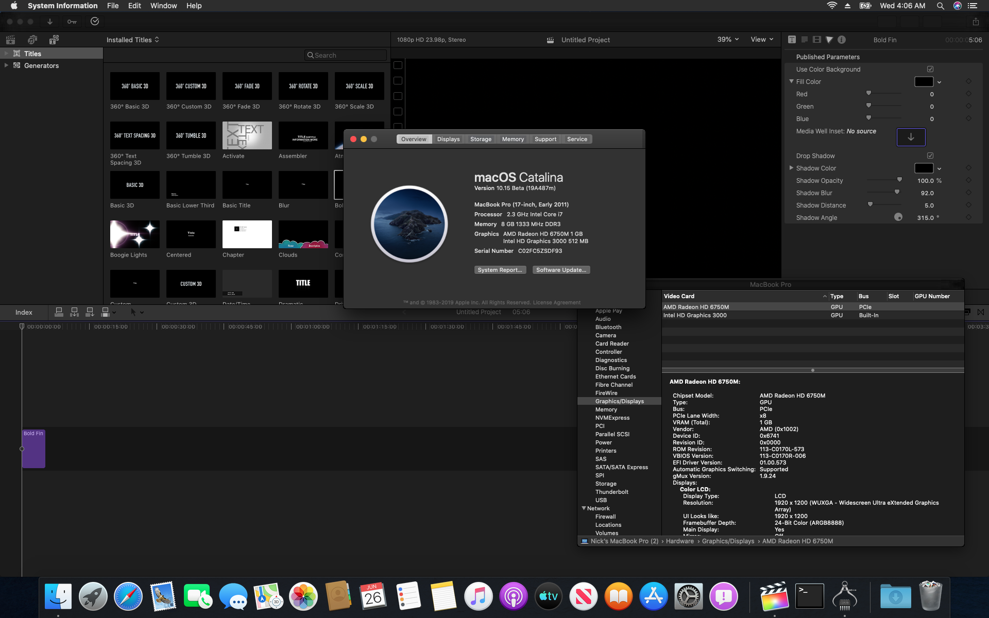Click the Import Media down-arrow icon

point(50,22)
